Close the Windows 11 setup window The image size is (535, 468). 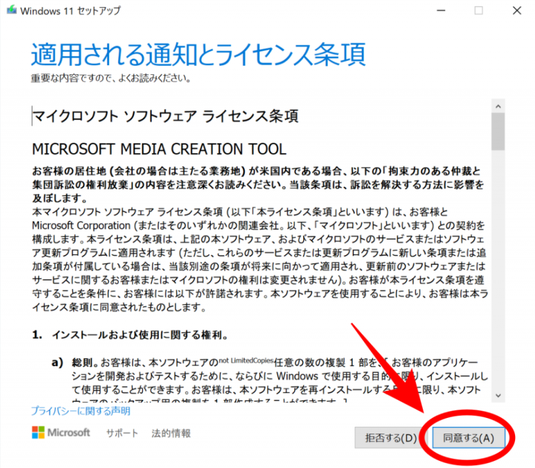pos(517,11)
